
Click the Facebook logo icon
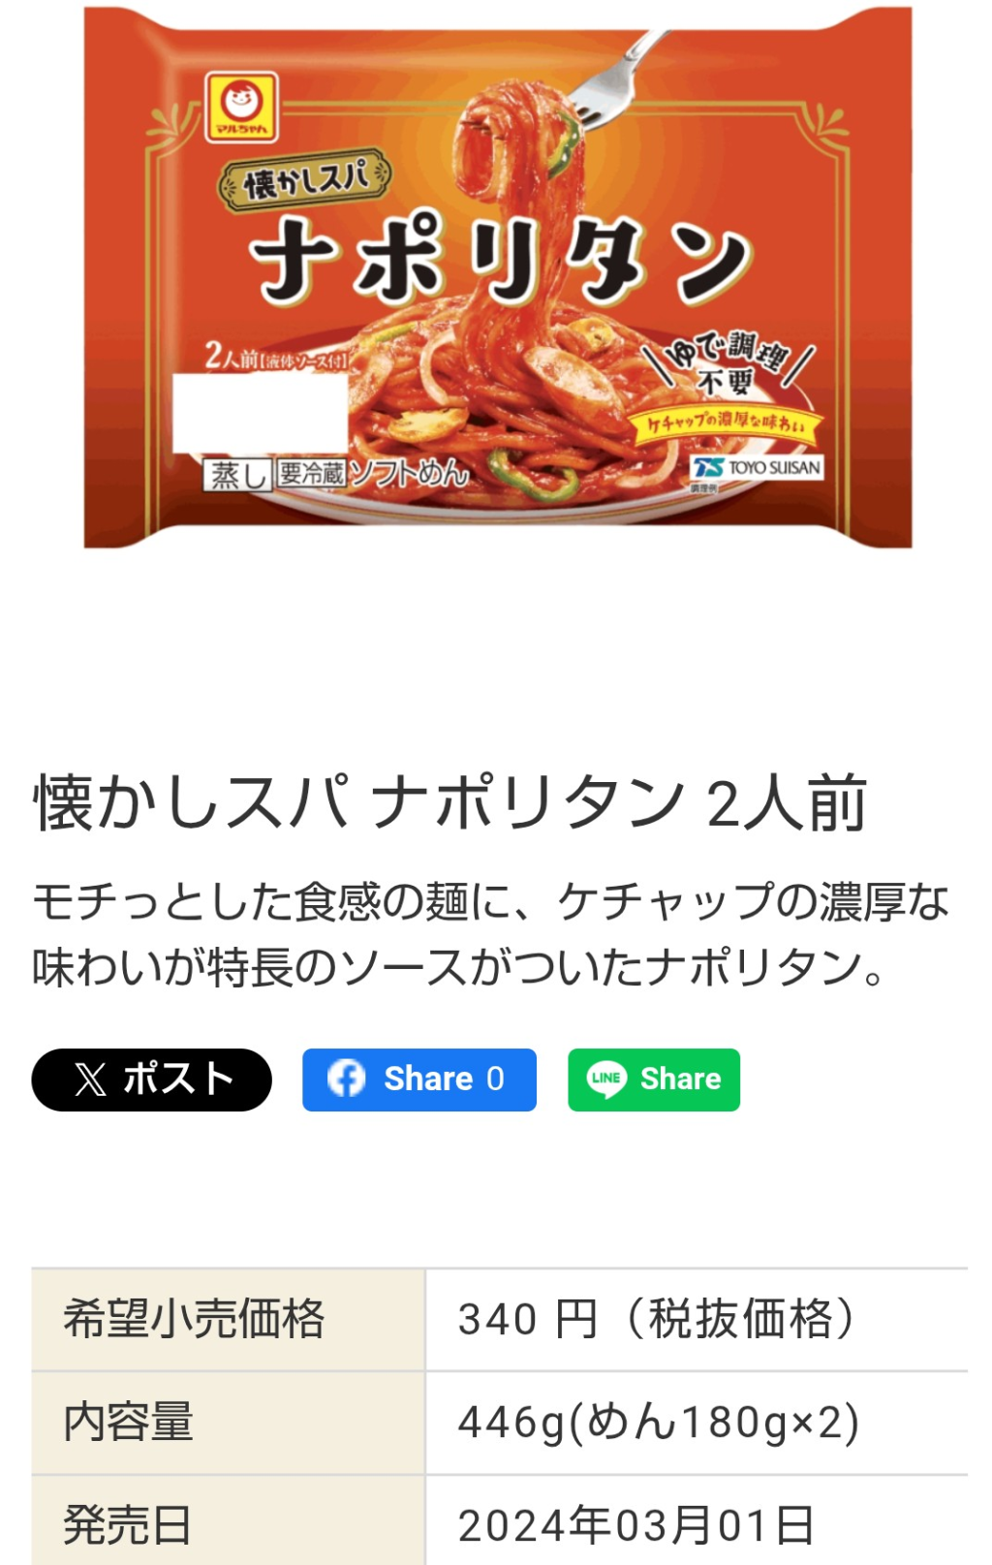346,1079
